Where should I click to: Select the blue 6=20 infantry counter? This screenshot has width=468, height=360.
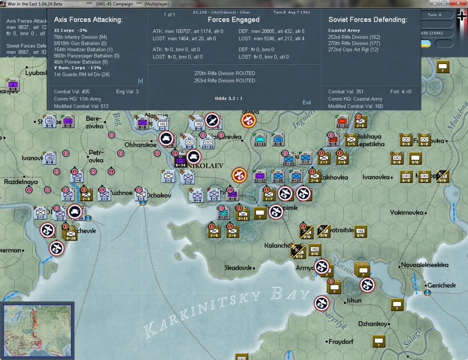(278, 176)
